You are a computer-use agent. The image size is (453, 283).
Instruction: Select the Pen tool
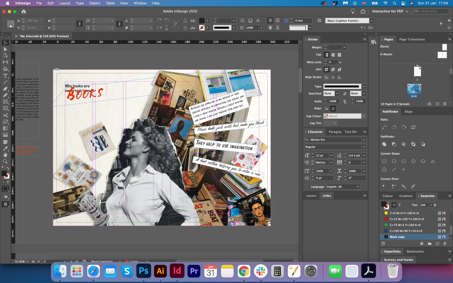coord(5,88)
